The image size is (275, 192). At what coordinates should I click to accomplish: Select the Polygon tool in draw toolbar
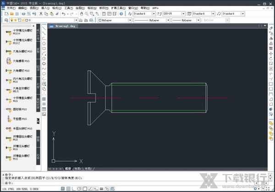44,44
